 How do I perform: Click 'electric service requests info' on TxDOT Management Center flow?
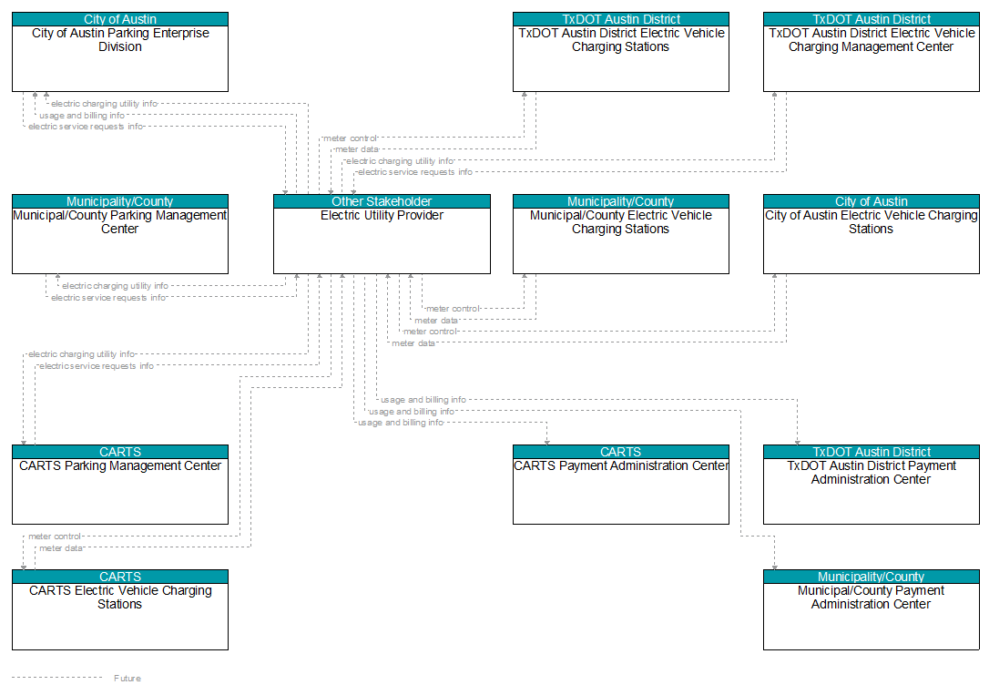(x=415, y=171)
